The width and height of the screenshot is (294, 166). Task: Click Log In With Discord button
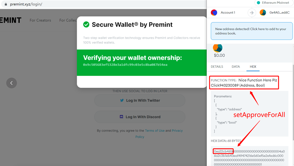[140, 117]
